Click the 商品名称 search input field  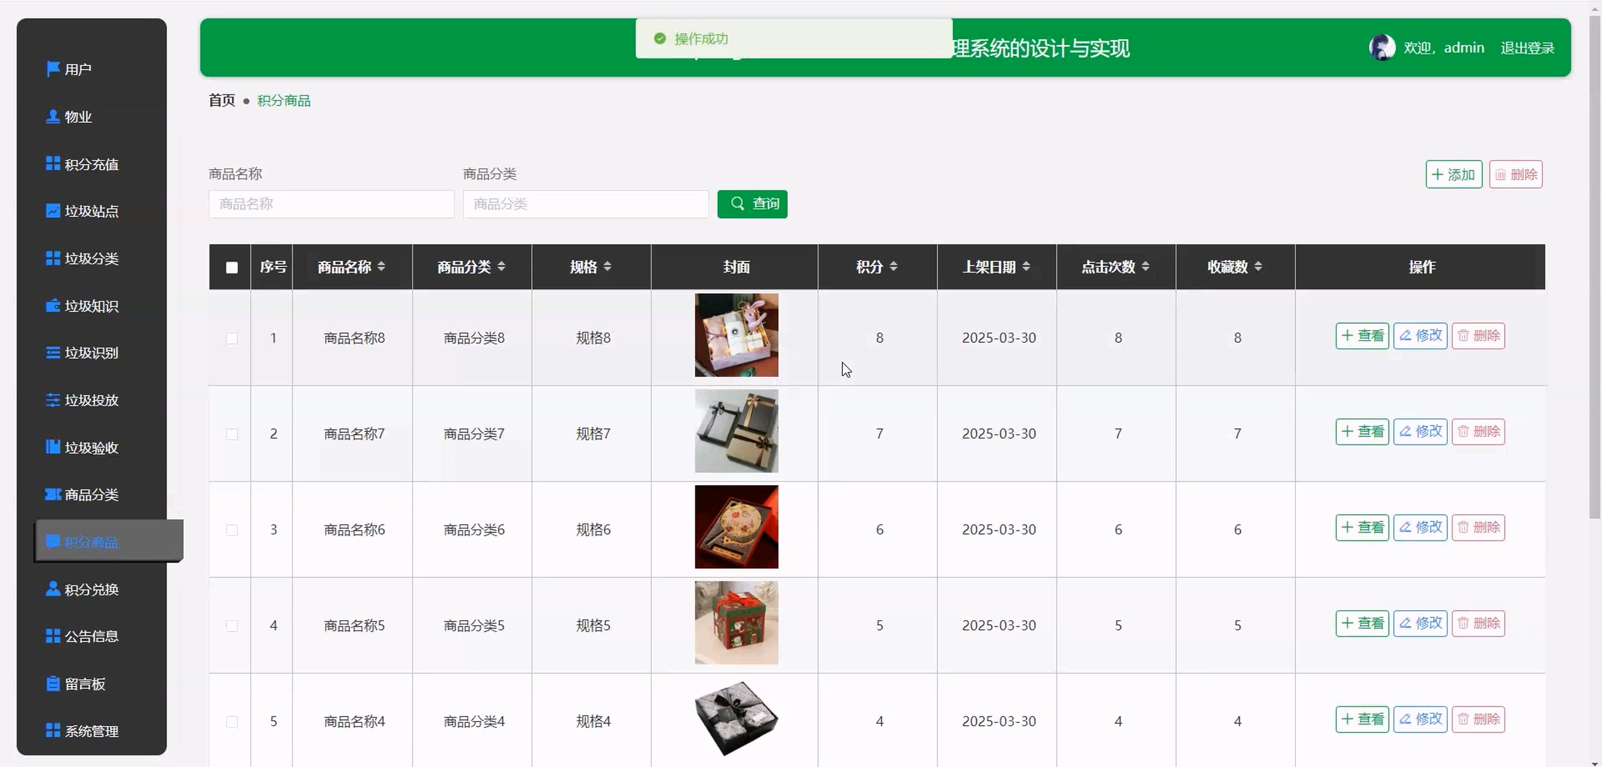[x=331, y=204]
